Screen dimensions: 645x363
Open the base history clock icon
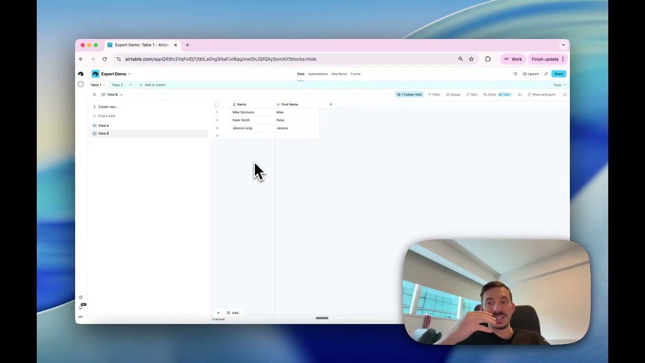pyautogui.click(x=515, y=74)
